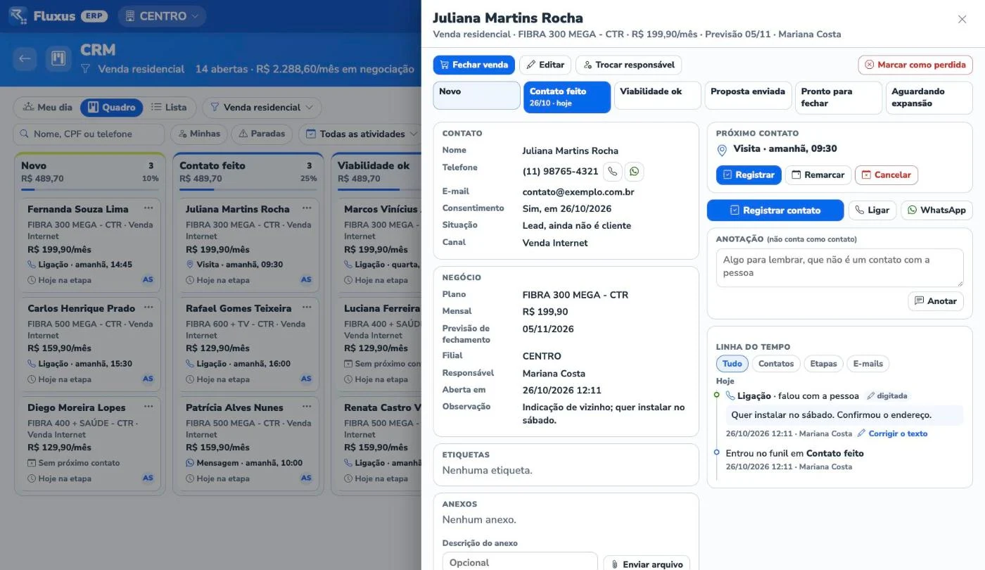Open Meu dia view
The height and width of the screenshot is (570, 985).
(x=47, y=107)
